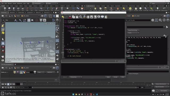This screenshot has height=96, width=170.
Task: Click the Box shelf tool
Action: click(x=5, y=9)
